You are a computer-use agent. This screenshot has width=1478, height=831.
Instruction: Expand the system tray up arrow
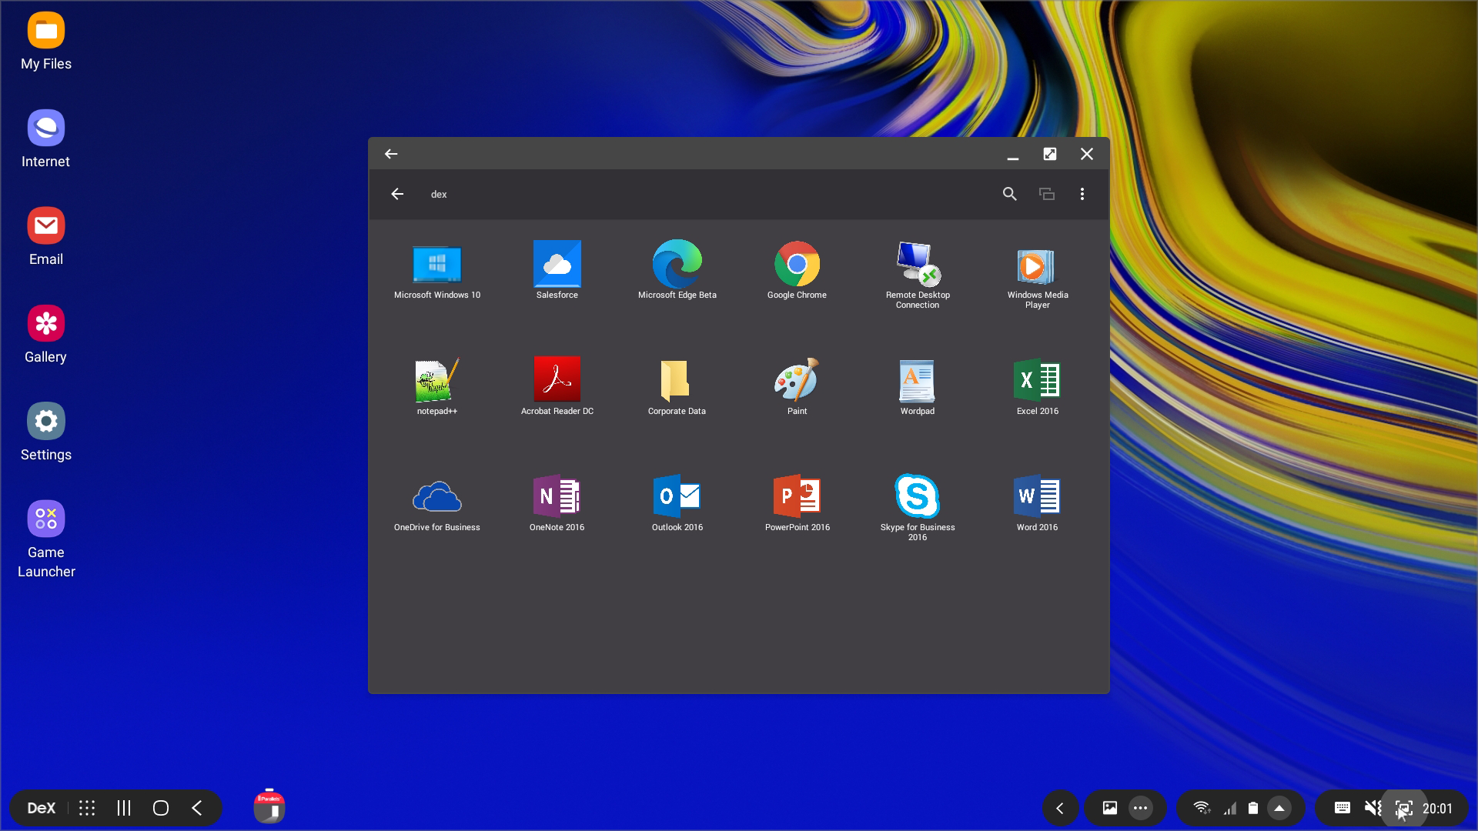tap(1279, 808)
